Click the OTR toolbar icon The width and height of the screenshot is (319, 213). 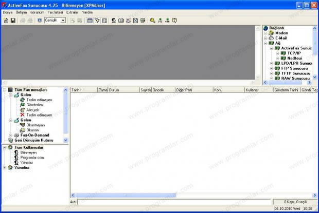[x=167, y=21]
